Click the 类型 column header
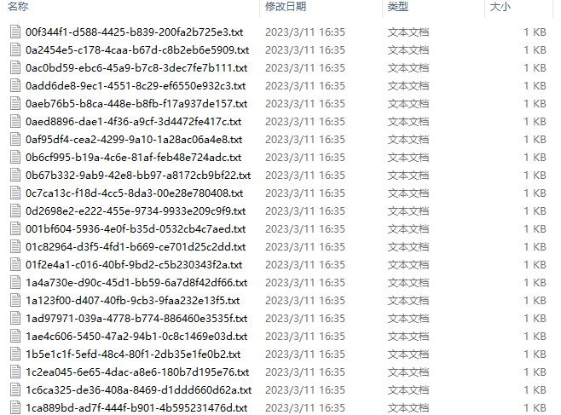Image resolution: width=561 pixels, height=415 pixels. [x=398, y=7]
